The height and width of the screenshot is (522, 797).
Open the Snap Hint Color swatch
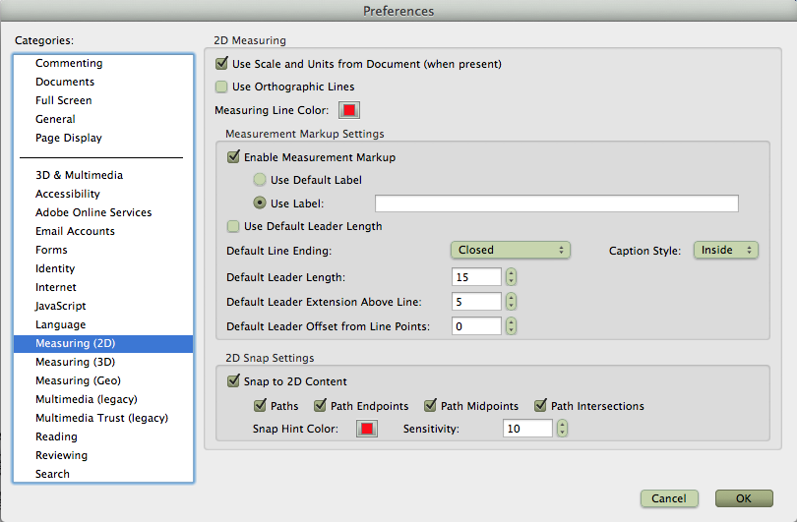(366, 429)
